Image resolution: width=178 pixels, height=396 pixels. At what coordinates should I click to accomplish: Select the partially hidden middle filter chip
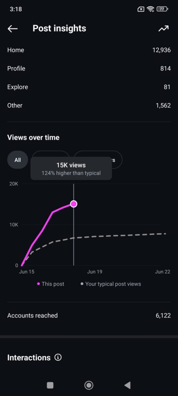coord(51,154)
